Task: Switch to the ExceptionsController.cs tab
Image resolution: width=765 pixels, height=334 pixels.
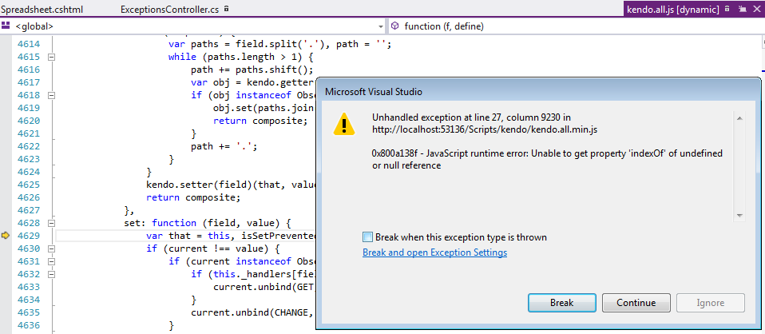Action: 170,8
